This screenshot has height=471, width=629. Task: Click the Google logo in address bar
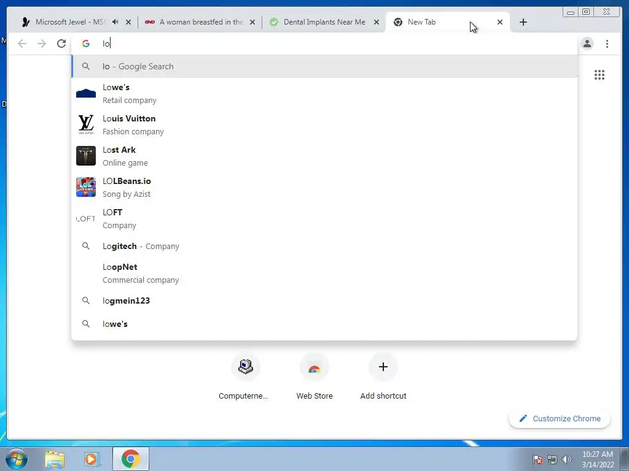86,44
